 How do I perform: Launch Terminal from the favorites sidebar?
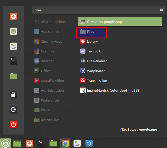pos(13,61)
